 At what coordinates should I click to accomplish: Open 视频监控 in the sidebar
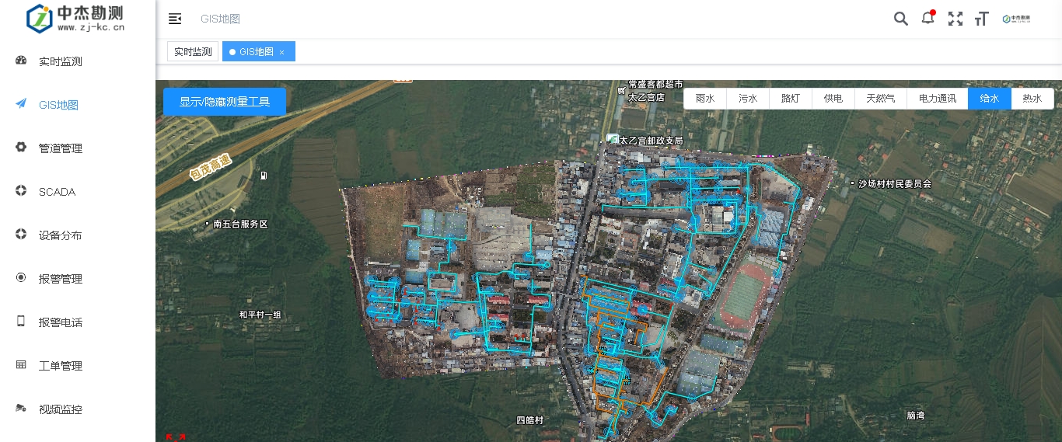(61, 409)
